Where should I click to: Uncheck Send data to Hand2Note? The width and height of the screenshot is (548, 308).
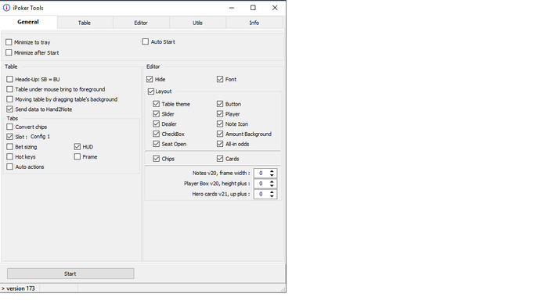(9, 109)
